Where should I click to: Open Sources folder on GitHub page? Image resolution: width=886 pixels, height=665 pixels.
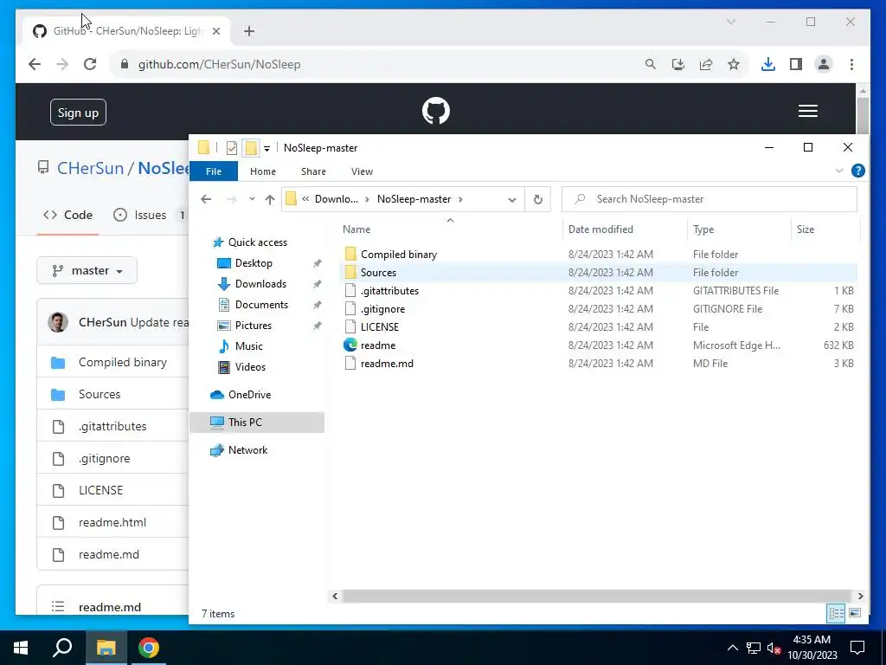[x=100, y=394]
